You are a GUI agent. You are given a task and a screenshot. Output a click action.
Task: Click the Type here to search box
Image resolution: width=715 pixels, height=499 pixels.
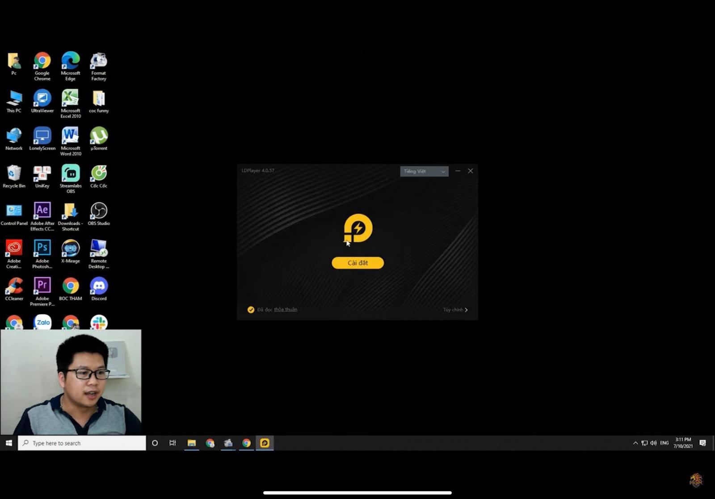(x=82, y=443)
